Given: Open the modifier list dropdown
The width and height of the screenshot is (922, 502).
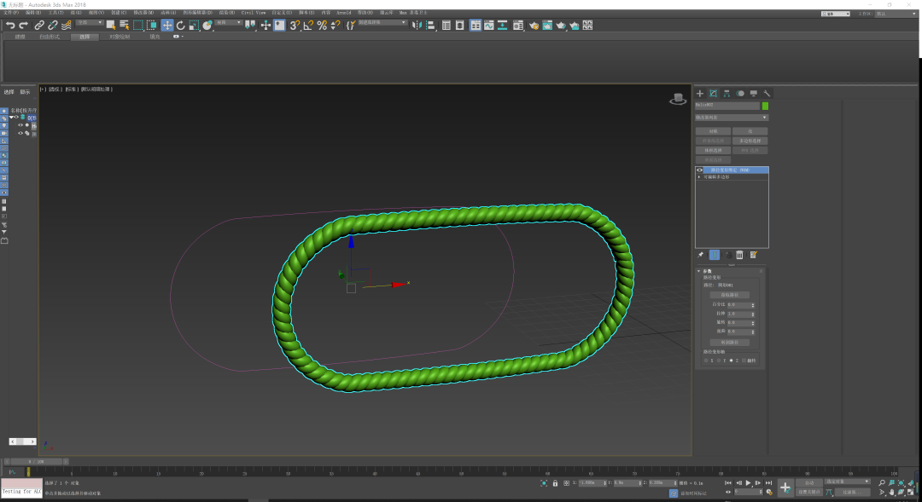Looking at the screenshot, I should pos(732,118).
